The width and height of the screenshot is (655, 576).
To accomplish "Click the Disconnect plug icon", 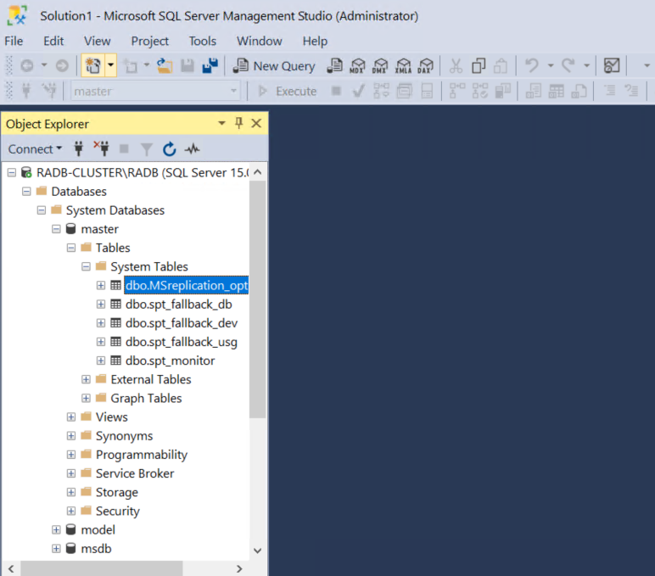I will (101, 148).
